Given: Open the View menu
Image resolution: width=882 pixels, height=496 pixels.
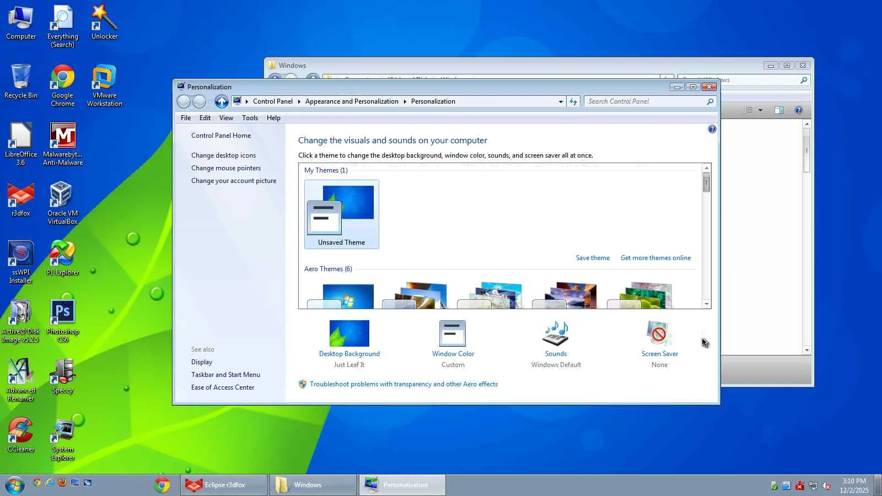Looking at the screenshot, I should click(226, 118).
